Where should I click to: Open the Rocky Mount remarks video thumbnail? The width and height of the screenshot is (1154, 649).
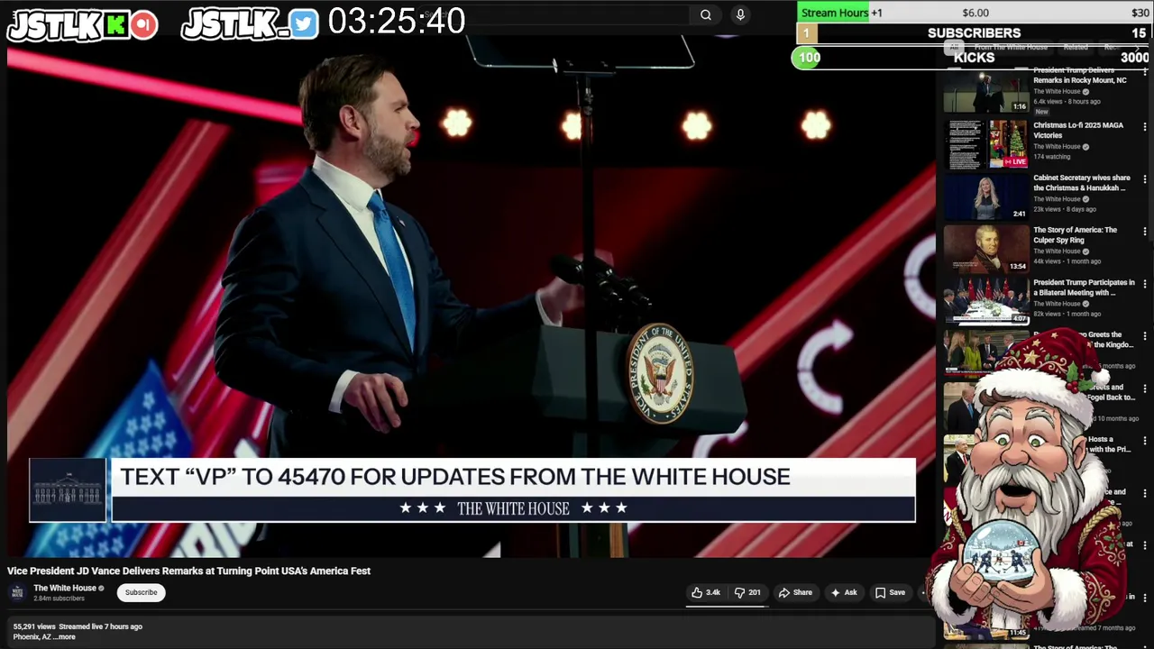pos(985,90)
